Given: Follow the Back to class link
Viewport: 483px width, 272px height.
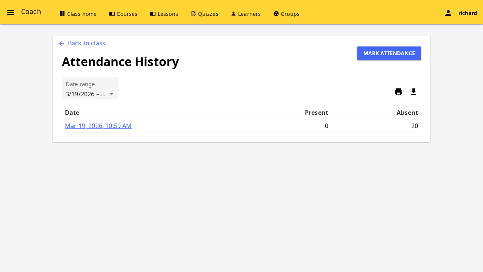Looking at the screenshot, I should [86, 43].
